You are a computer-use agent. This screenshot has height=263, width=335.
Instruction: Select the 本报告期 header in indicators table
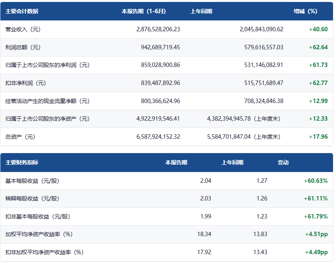[176, 162]
